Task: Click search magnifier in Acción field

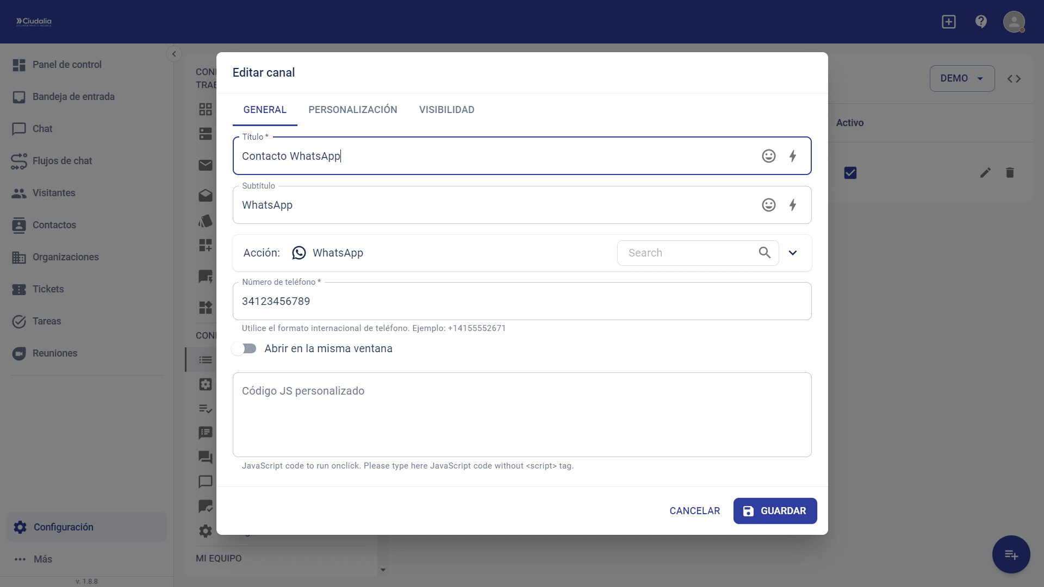Action: point(765,253)
